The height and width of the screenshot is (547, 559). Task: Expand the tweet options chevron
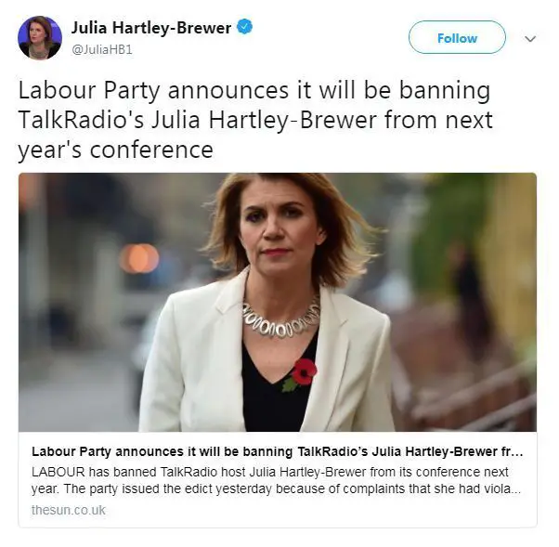pos(530,38)
